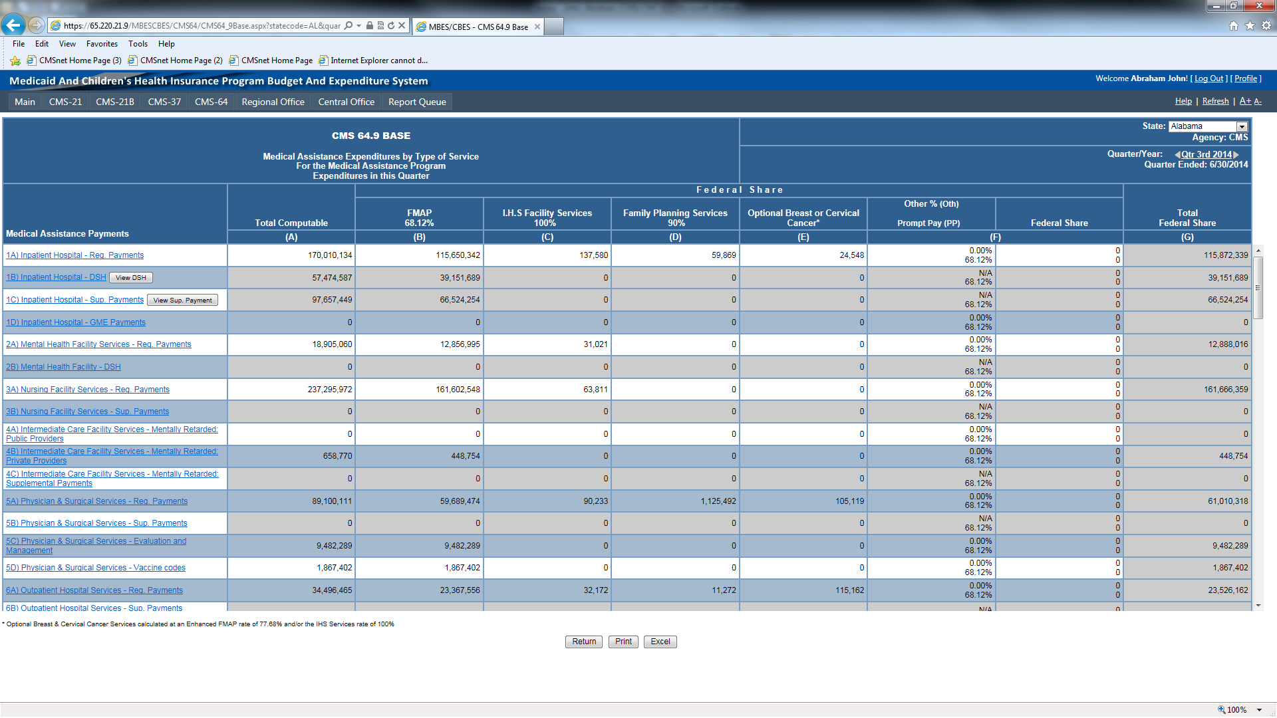Open the browser settings gear icon
Screen dimensions: 1277x718
1266,26
